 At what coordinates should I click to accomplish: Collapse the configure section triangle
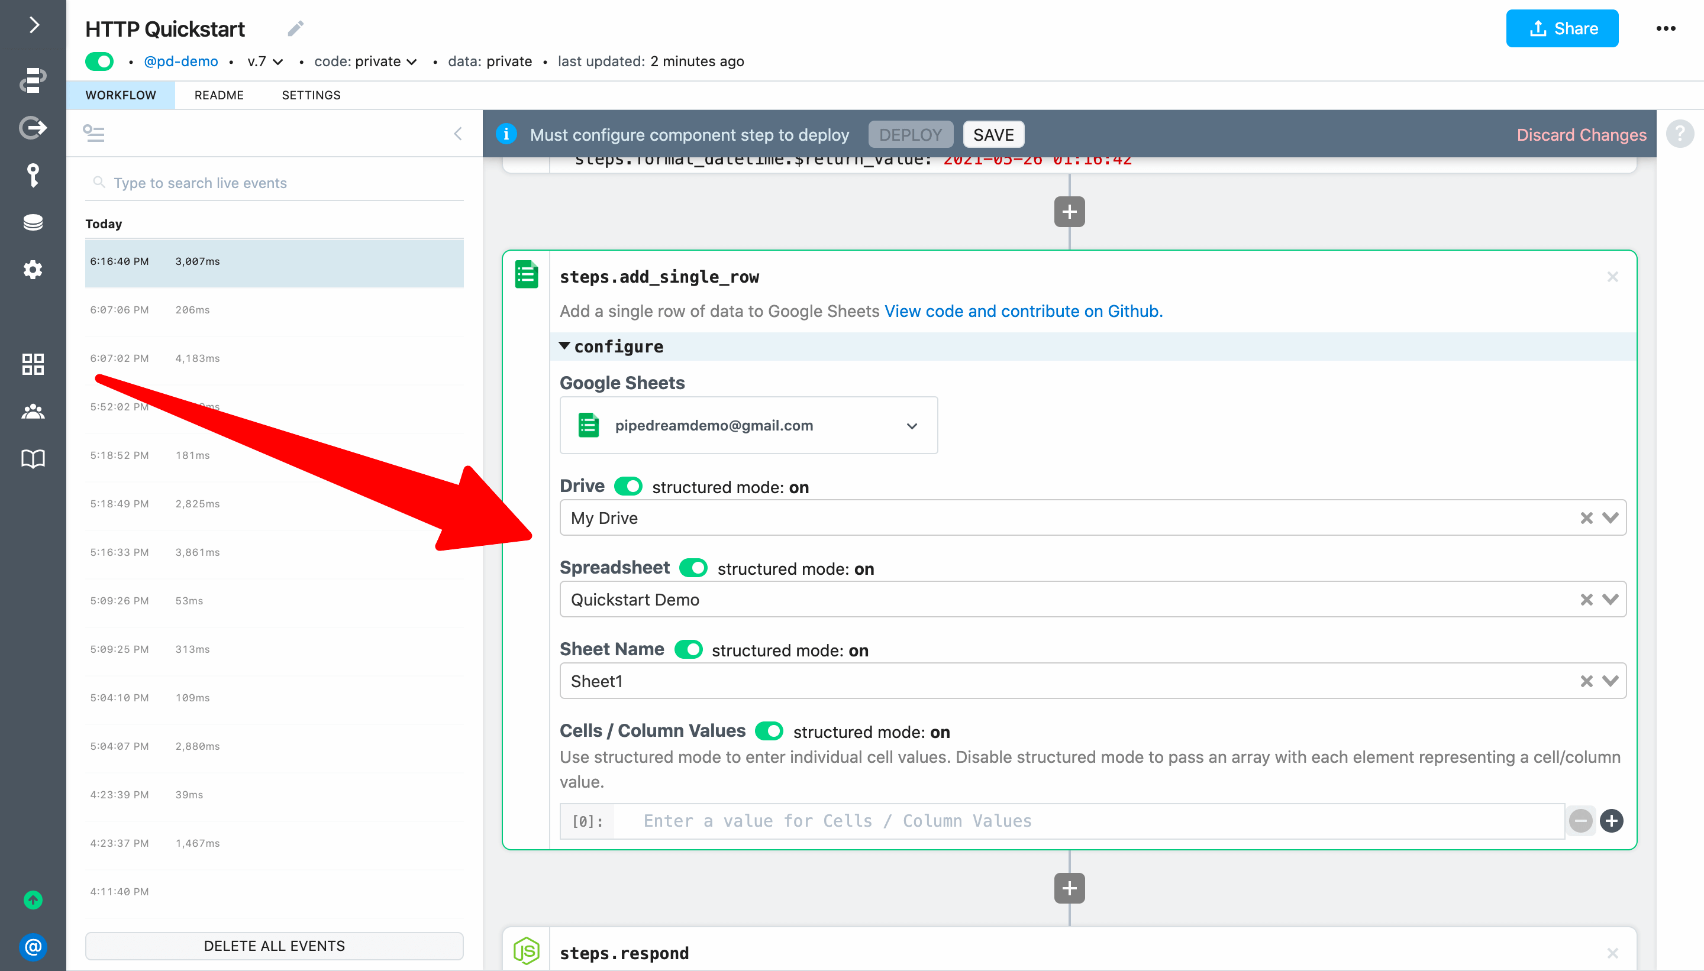tap(564, 346)
